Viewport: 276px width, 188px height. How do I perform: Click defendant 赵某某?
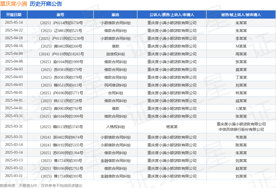coord(241,169)
